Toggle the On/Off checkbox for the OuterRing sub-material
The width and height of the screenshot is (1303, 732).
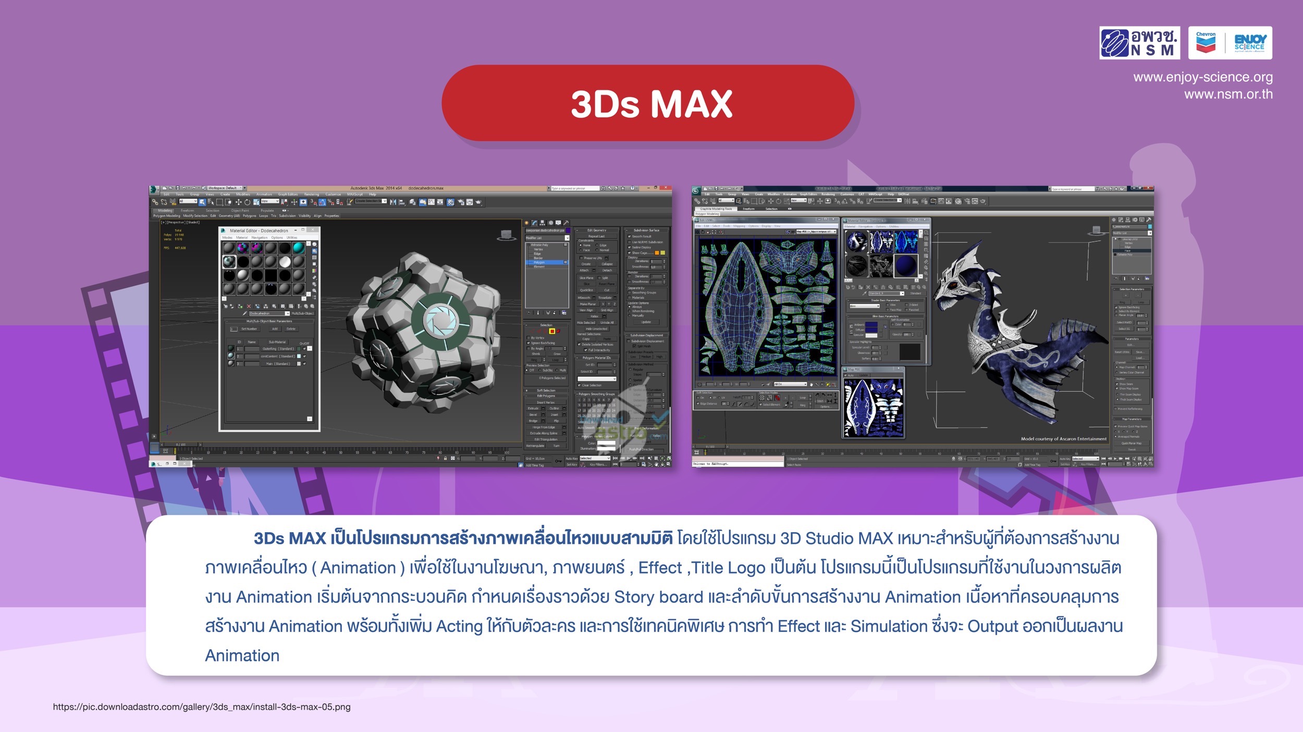[x=304, y=348]
